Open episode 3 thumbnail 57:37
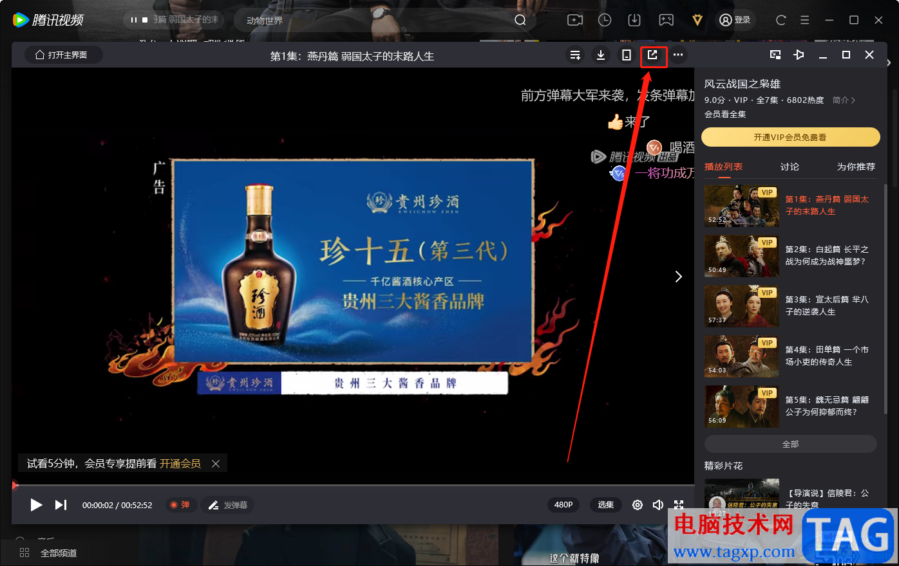The width and height of the screenshot is (899, 566). (742, 306)
